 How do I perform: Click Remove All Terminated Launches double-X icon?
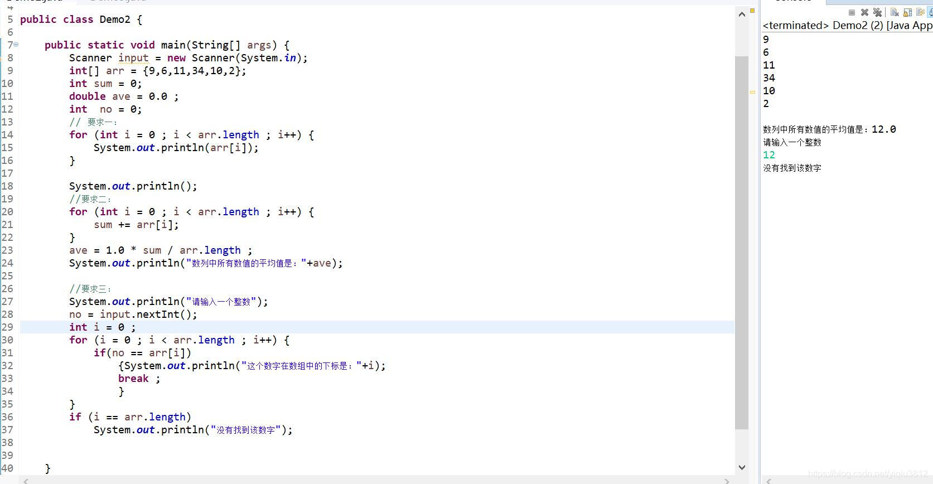point(877,12)
